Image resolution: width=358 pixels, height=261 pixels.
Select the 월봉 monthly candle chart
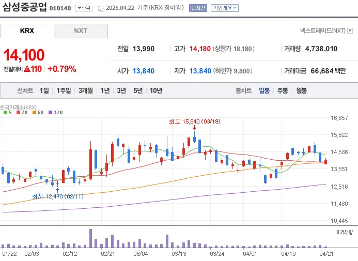click(x=301, y=90)
